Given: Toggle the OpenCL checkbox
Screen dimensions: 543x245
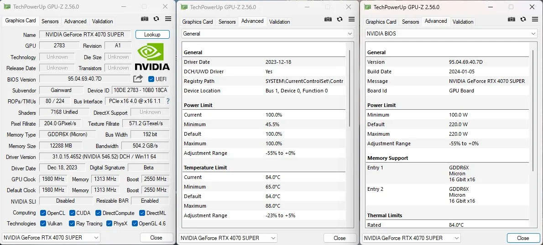Looking at the screenshot, I should click(x=43, y=213).
